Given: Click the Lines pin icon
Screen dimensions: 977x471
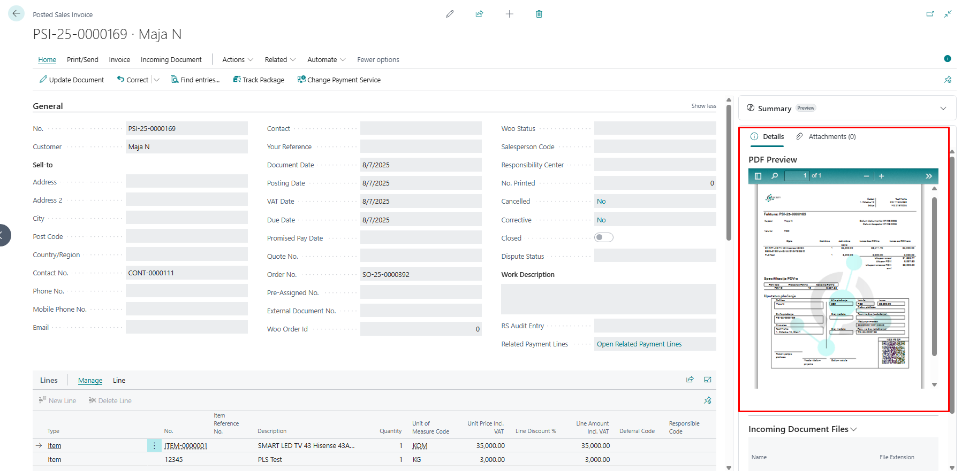Looking at the screenshot, I should [x=708, y=400].
